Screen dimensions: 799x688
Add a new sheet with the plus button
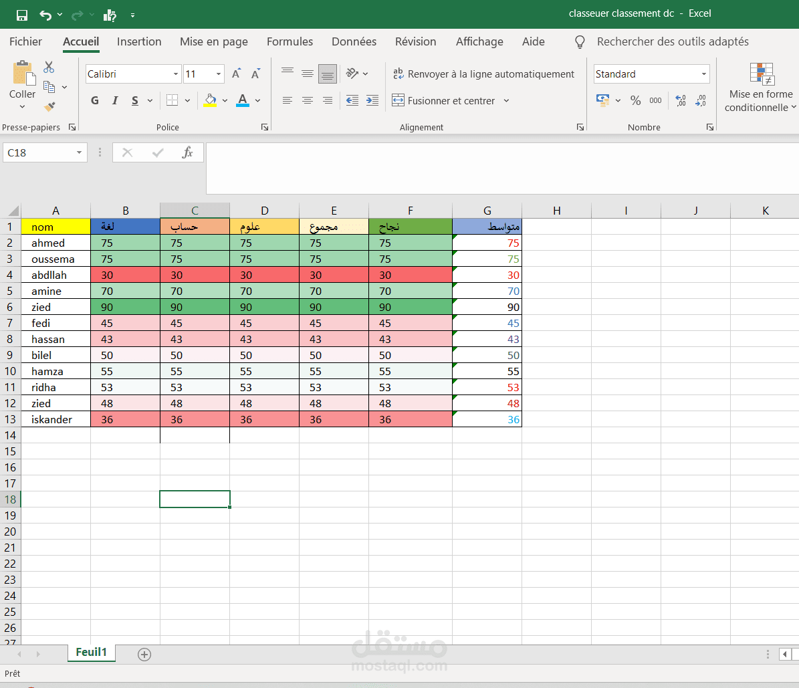coord(144,655)
